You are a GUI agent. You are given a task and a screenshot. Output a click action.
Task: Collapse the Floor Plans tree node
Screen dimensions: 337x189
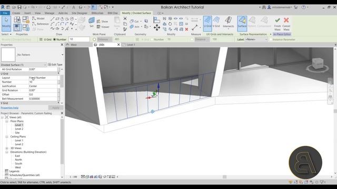click(x=7, y=121)
